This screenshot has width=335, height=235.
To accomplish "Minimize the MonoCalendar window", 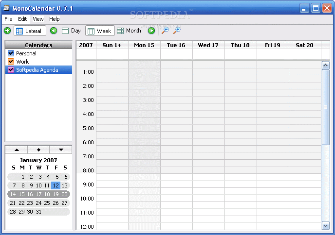I will (304, 8).
